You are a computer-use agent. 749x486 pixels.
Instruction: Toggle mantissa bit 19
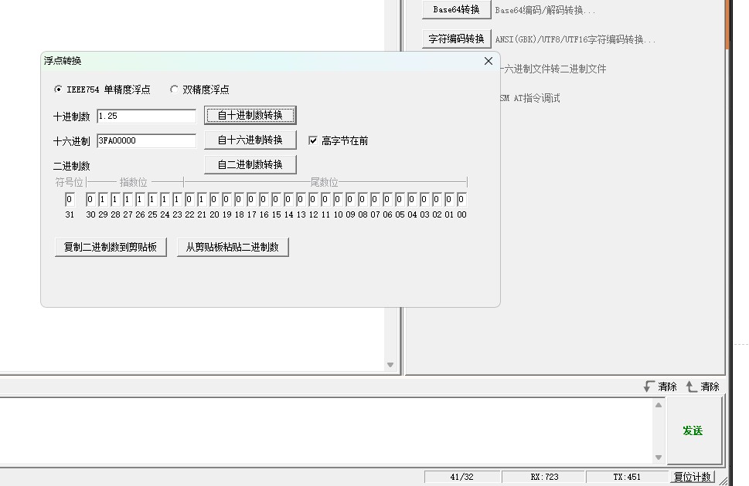coord(226,199)
